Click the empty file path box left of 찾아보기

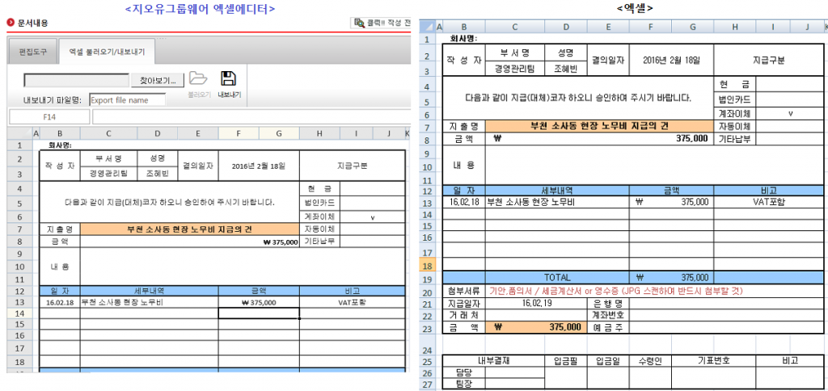[77, 81]
